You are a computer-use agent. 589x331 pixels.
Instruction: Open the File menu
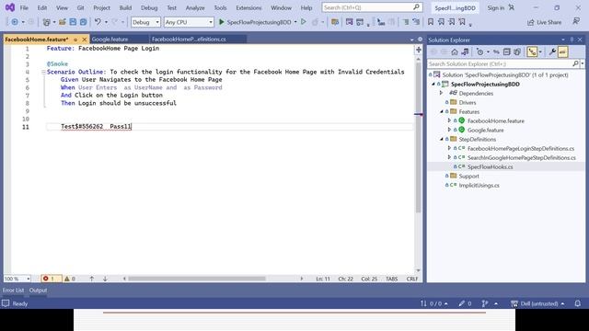pos(24,7)
